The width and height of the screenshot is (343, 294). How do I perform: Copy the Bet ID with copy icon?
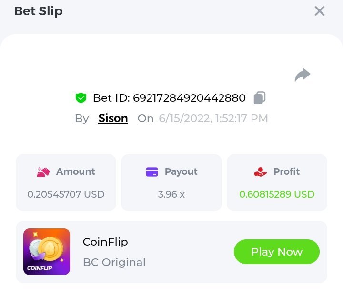pyautogui.click(x=260, y=98)
